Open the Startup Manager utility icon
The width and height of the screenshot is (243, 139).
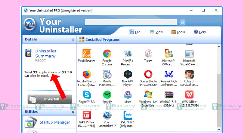tap(31, 122)
